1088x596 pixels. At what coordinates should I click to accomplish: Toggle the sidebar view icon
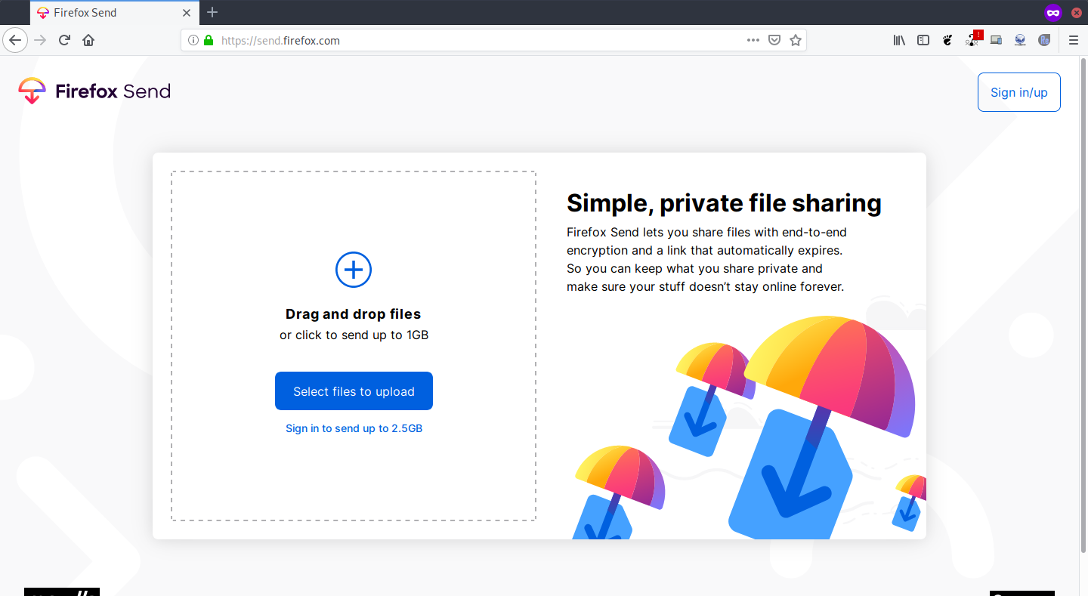tap(923, 40)
